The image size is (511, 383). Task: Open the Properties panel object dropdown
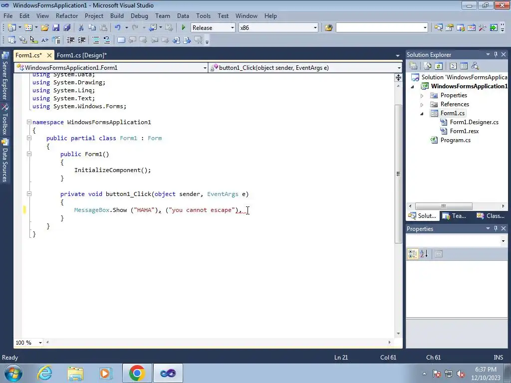click(503, 241)
